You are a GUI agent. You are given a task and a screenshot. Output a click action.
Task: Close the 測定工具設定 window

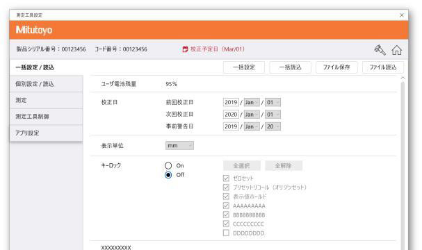[x=402, y=15]
